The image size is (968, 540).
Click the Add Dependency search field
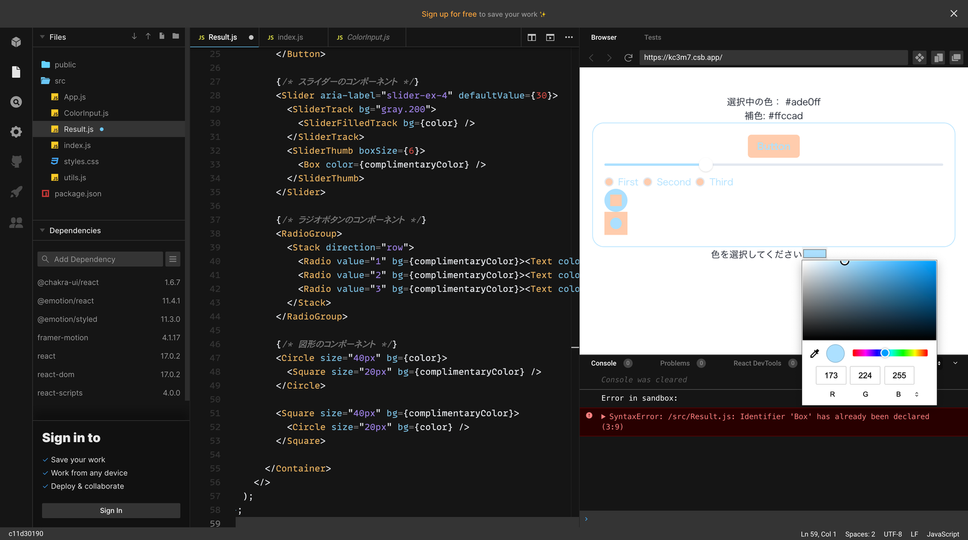click(100, 259)
